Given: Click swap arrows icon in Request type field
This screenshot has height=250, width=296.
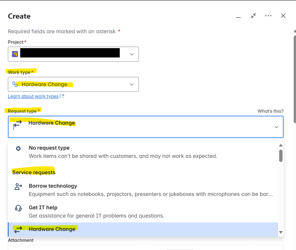Looking at the screenshot, I should pos(18,124).
